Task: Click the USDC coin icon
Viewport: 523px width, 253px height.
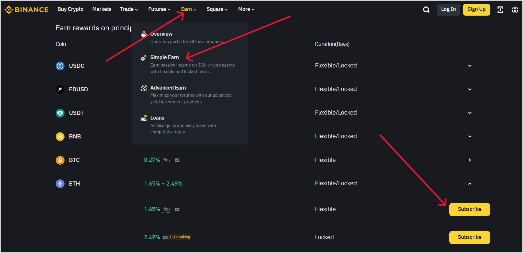Action: pos(60,66)
